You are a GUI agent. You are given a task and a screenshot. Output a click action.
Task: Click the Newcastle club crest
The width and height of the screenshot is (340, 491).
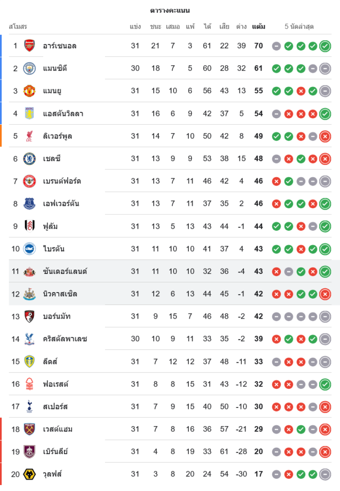(x=30, y=294)
